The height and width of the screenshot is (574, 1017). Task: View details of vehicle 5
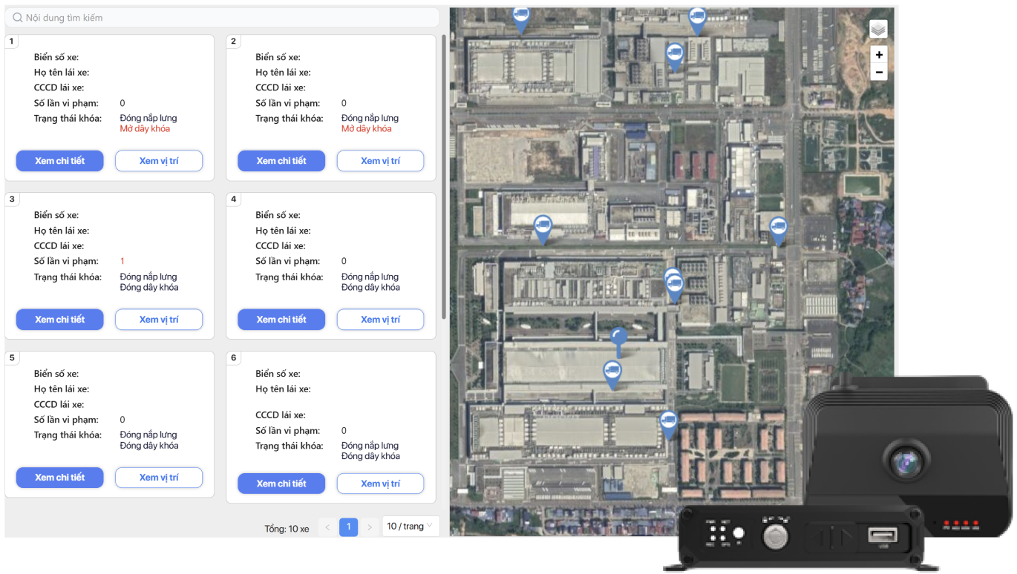click(x=59, y=478)
